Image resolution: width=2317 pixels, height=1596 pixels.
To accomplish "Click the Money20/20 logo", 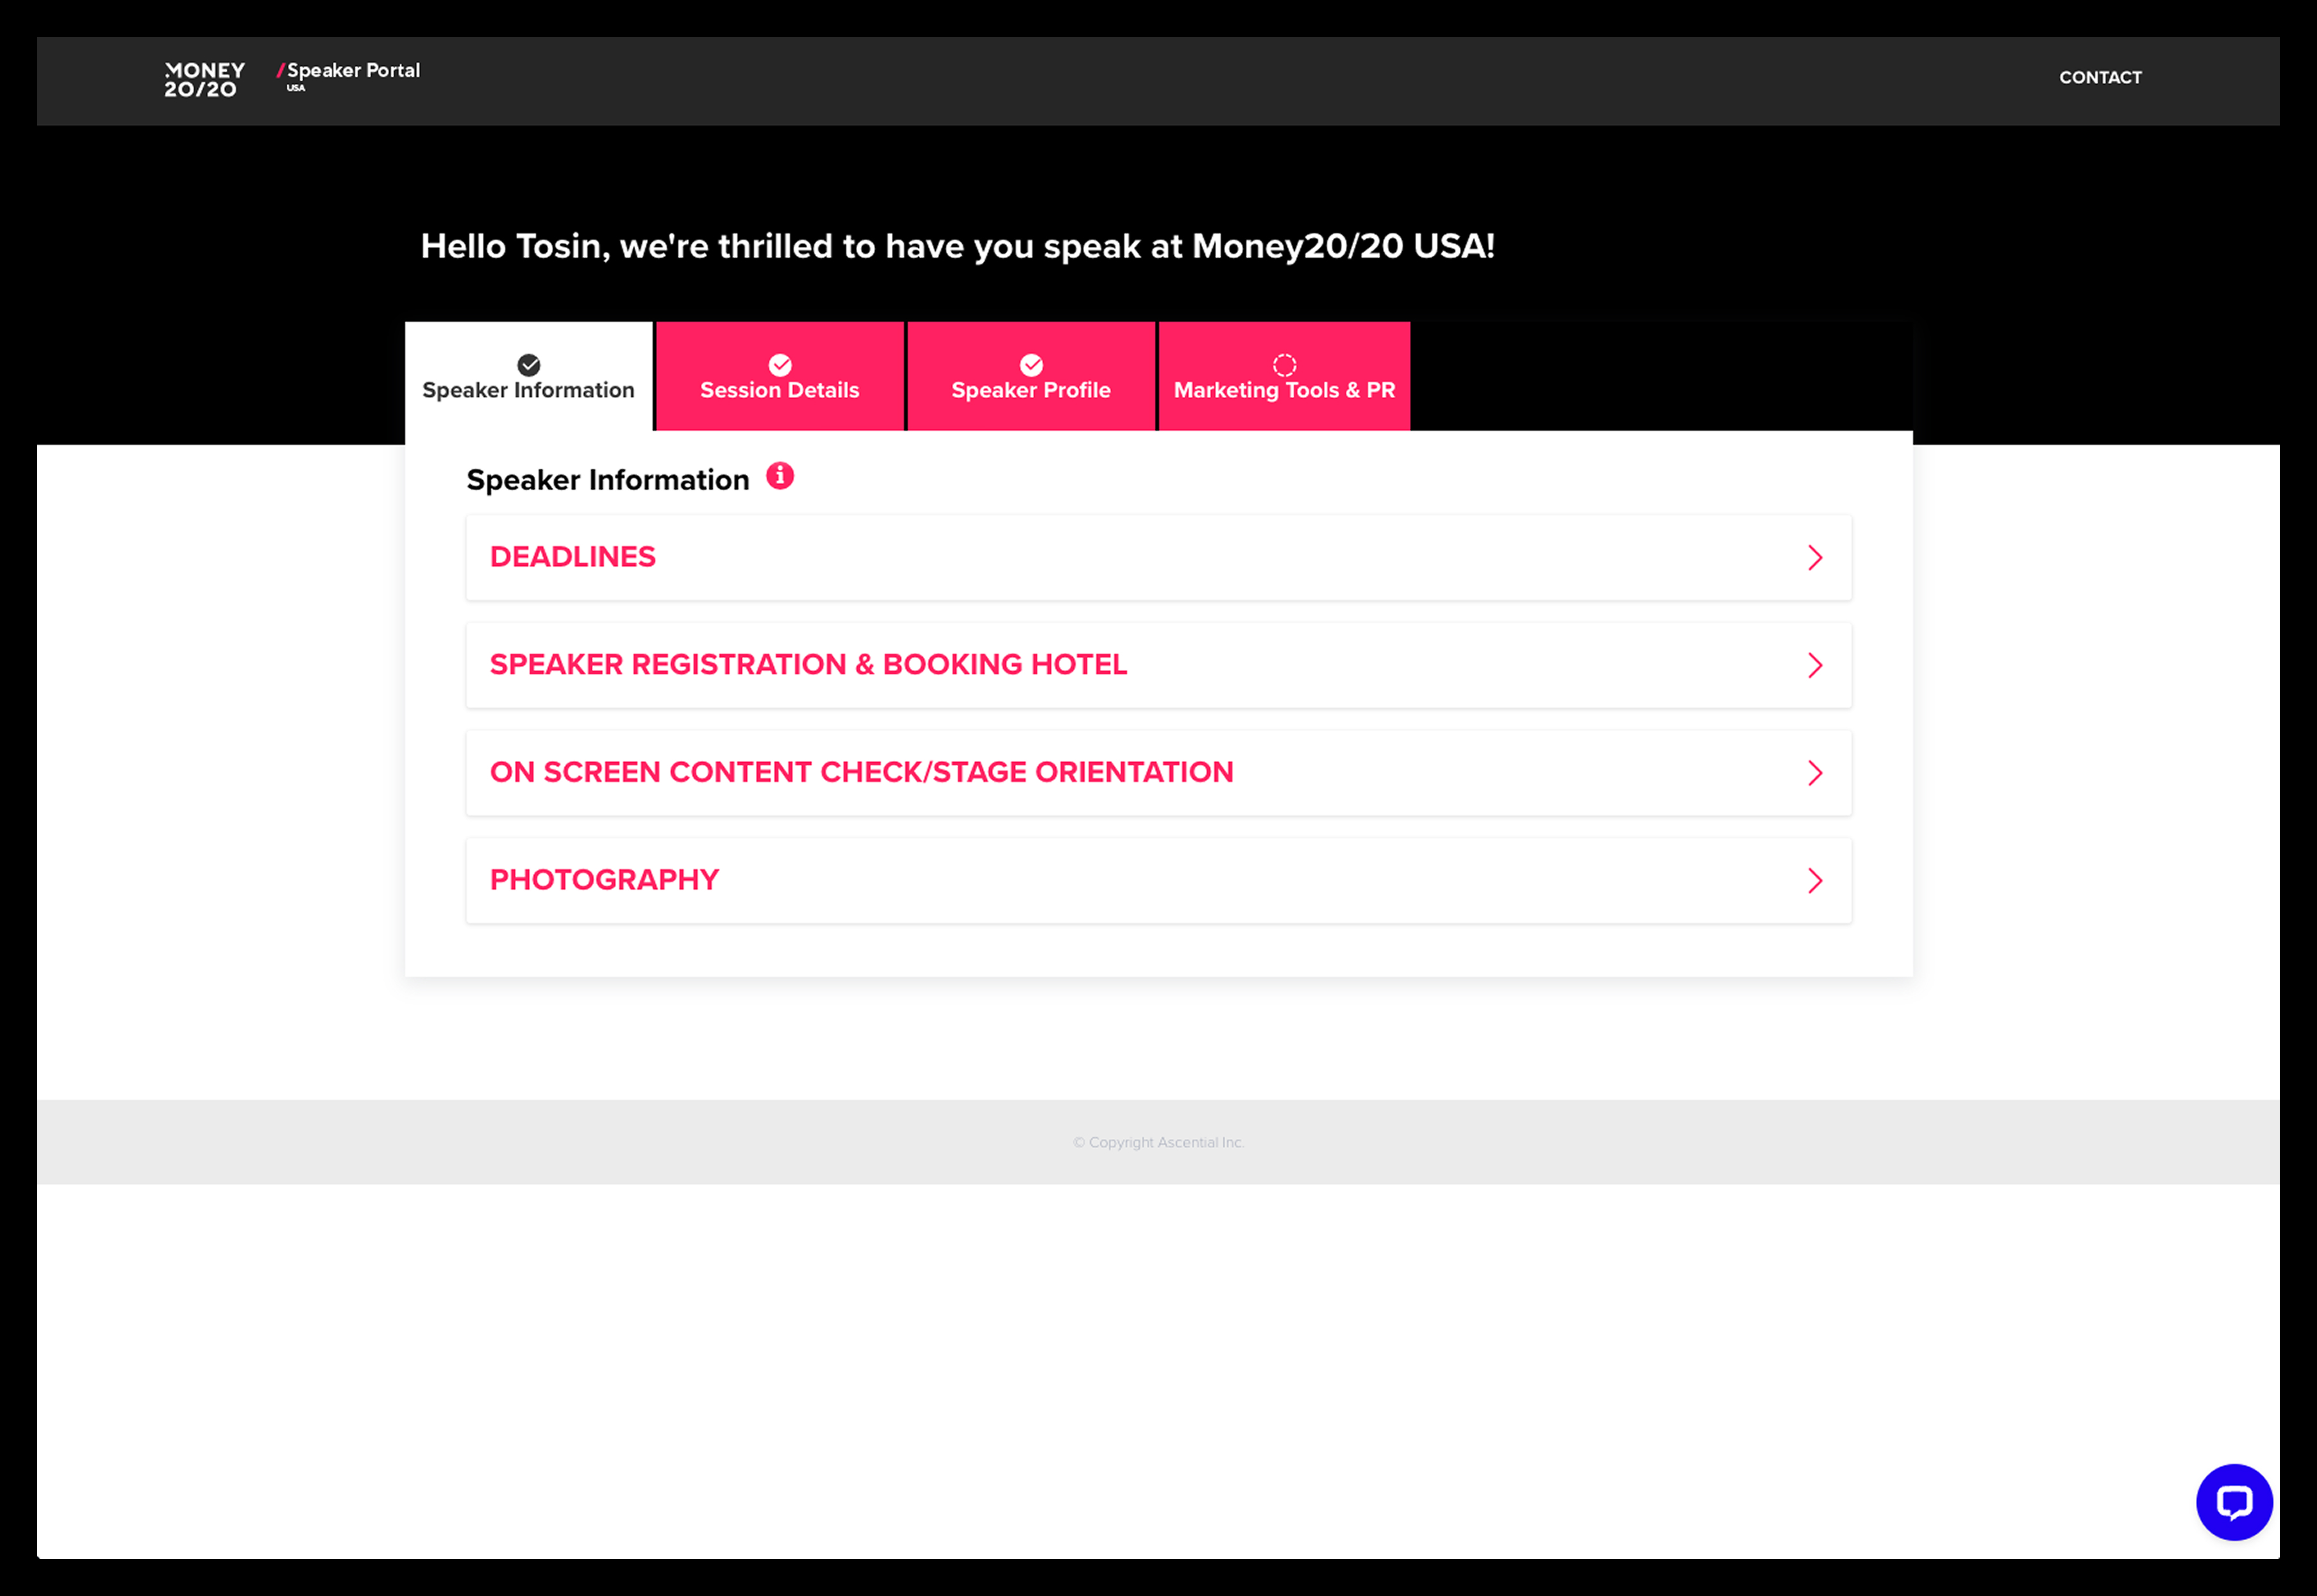I will [204, 80].
